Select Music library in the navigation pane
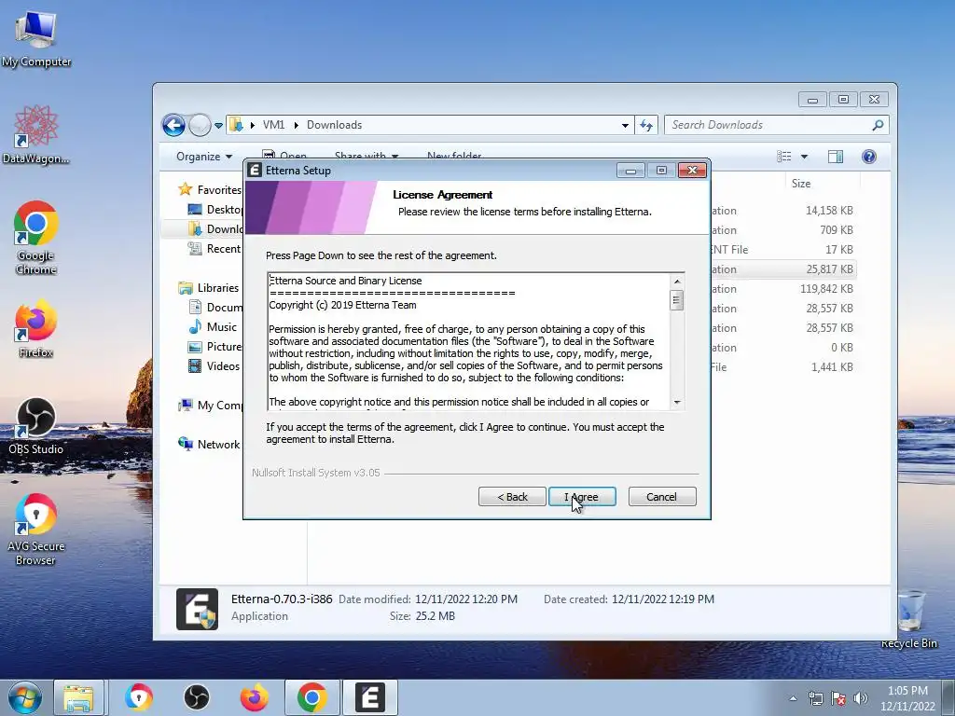The image size is (955, 716). point(213,327)
